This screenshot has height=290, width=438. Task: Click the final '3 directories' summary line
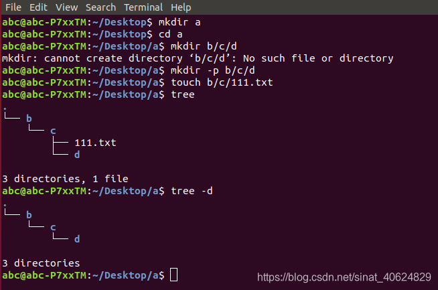click(41, 263)
